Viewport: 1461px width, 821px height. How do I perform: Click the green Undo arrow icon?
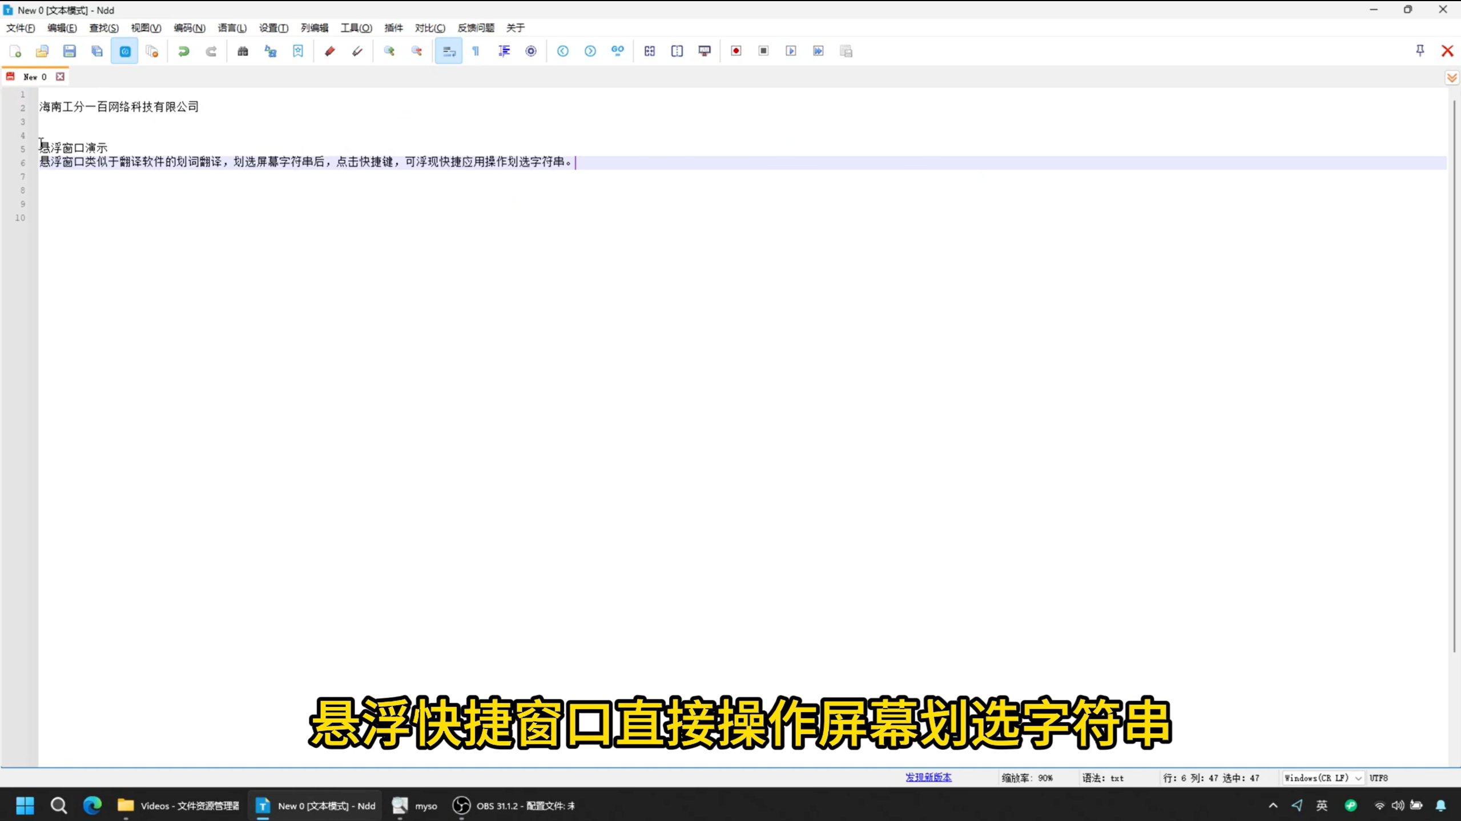[x=183, y=51]
